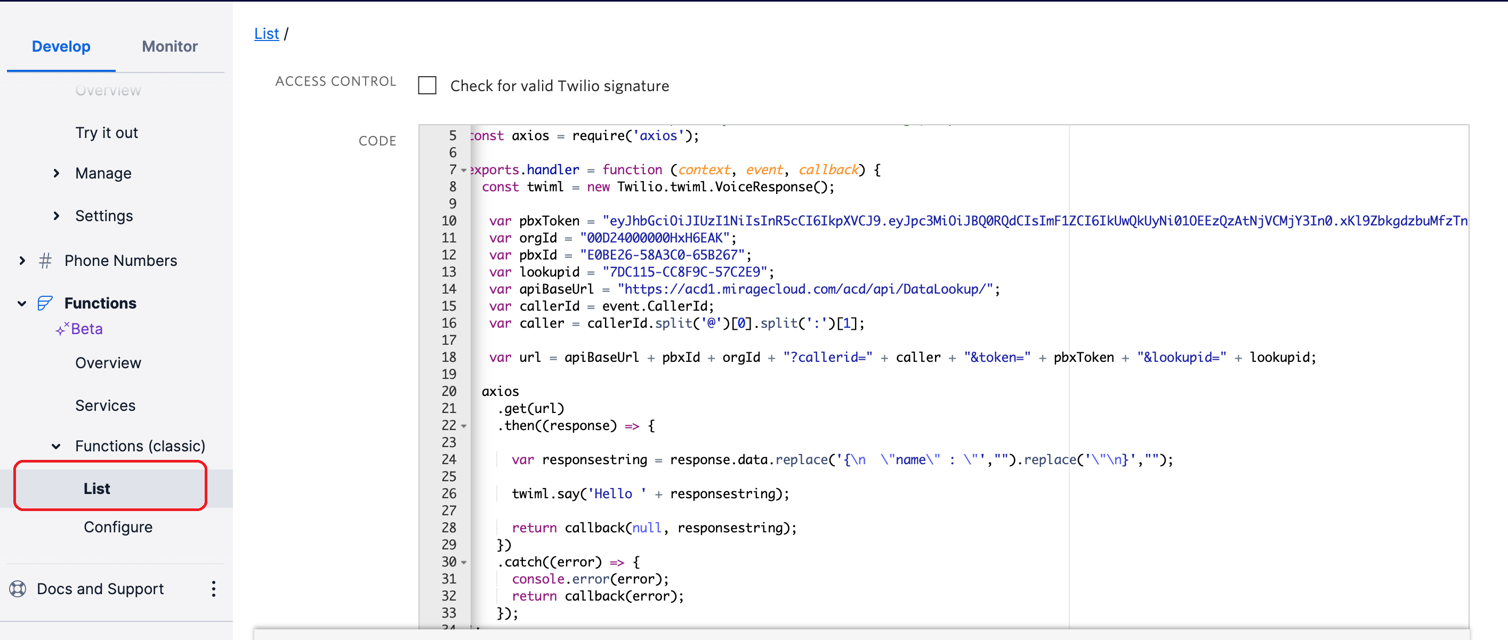Click 'var callerId = event.CallerId;' line

pos(602,305)
